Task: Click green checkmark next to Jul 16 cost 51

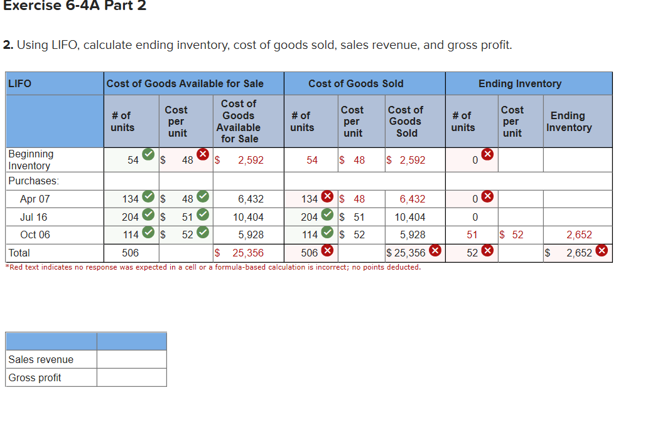Action: pyautogui.click(x=203, y=215)
